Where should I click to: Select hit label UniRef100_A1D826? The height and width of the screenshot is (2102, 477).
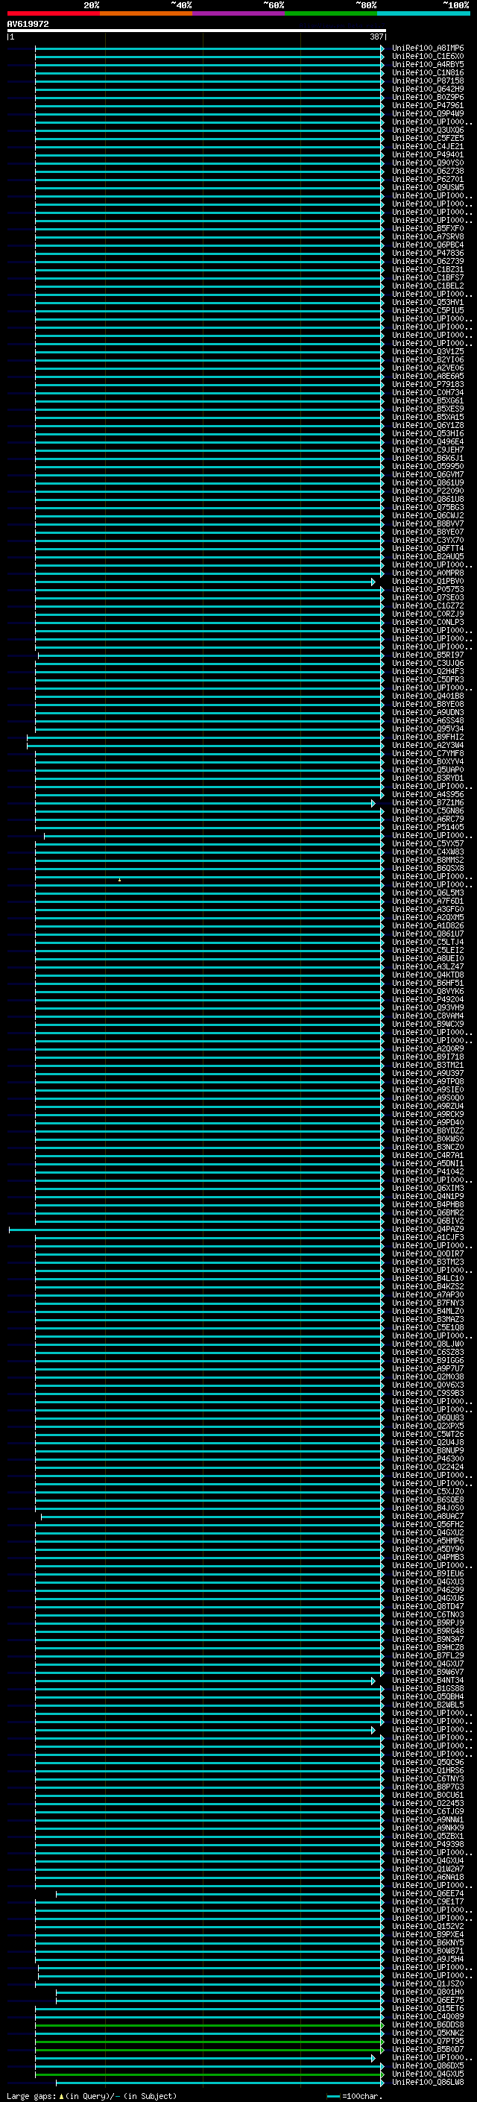click(x=427, y=925)
